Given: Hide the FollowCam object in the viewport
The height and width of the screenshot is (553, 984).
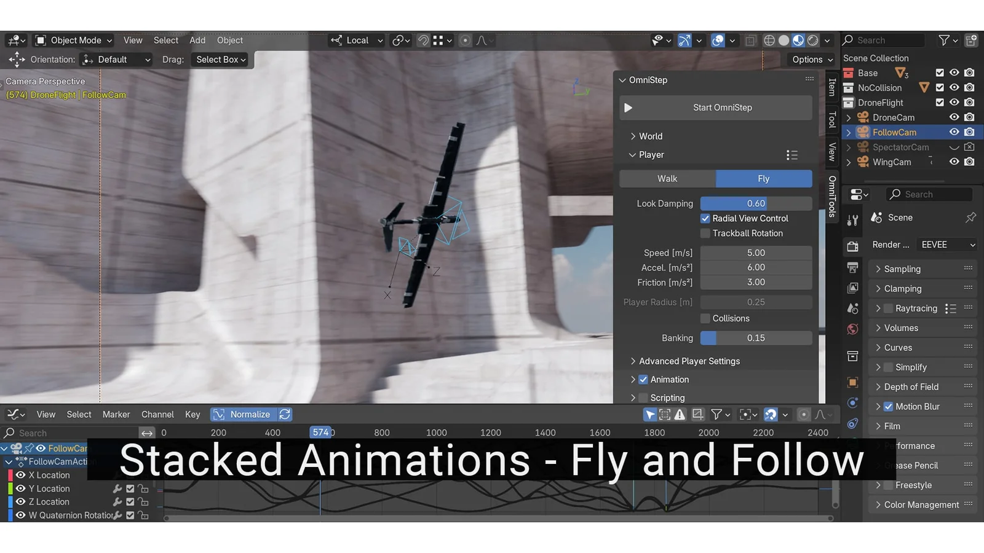Looking at the screenshot, I should [954, 132].
